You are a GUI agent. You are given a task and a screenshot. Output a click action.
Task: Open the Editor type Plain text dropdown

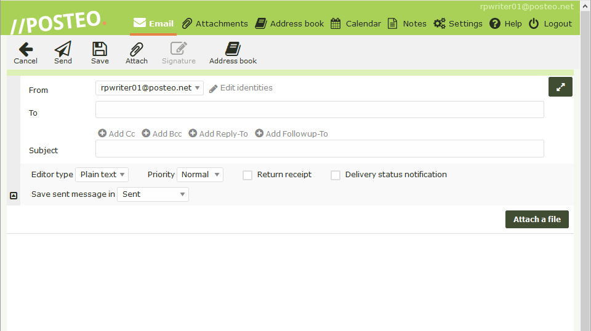click(102, 175)
